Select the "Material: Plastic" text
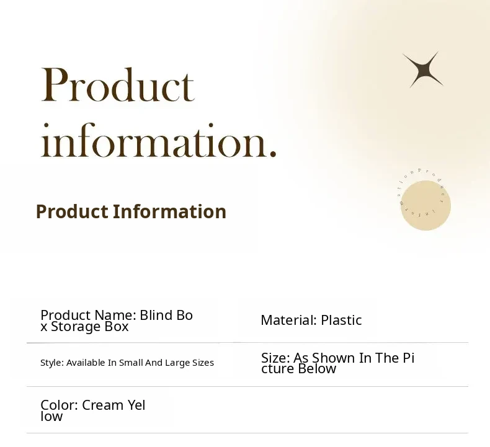 (311, 320)
